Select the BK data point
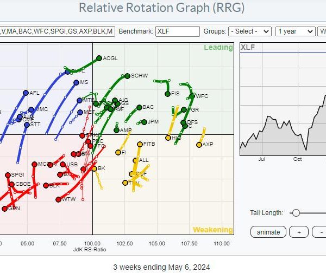The width and height of the screenshot is (326, 273). (95, 168)
